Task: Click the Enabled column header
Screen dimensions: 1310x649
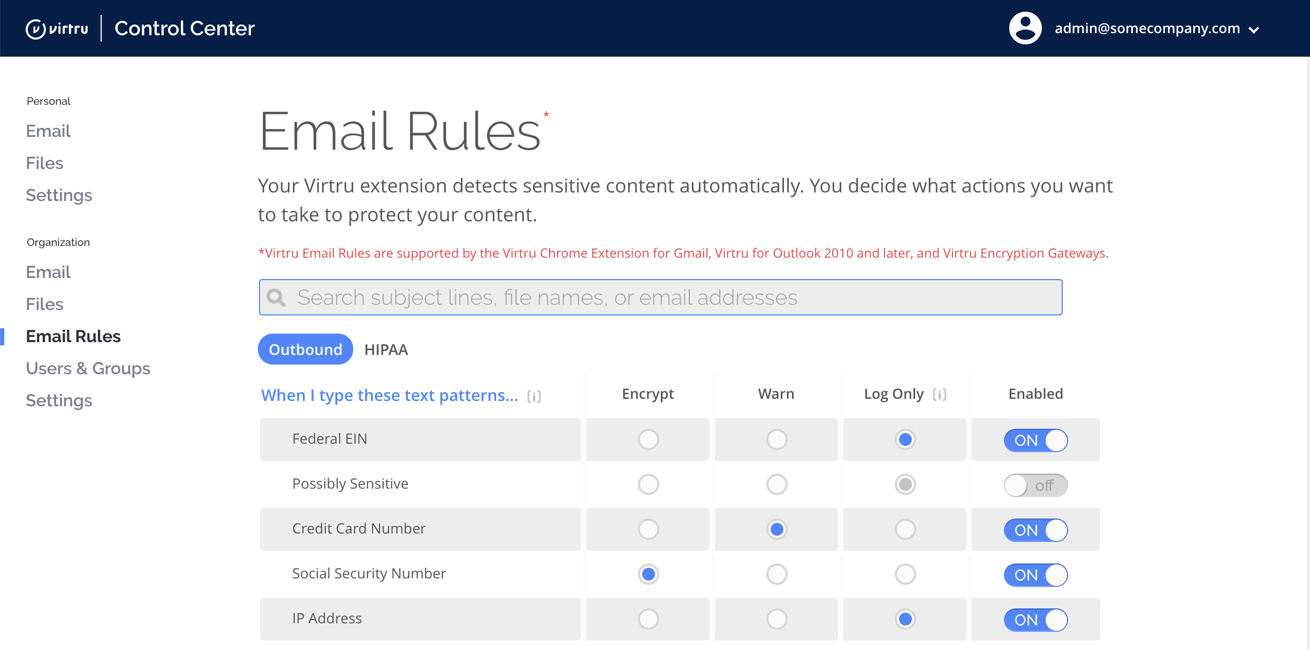Action: pyautogui.click(x=1035, y=394)
